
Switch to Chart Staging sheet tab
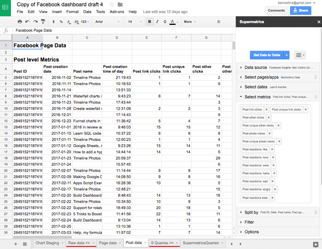[49, 243]
